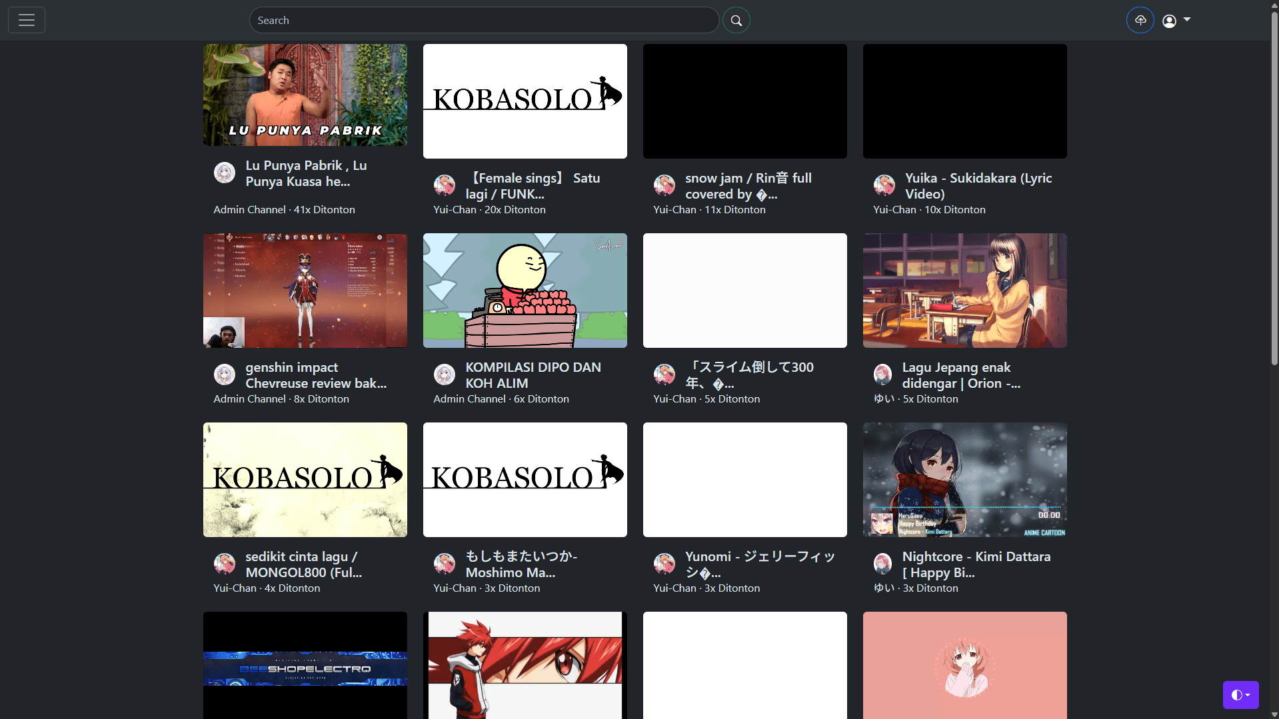Image resolution: width=1279 pixels, height=719 pixels.
Task: Click the cloud upload icon
Action: coord(1140,20)
